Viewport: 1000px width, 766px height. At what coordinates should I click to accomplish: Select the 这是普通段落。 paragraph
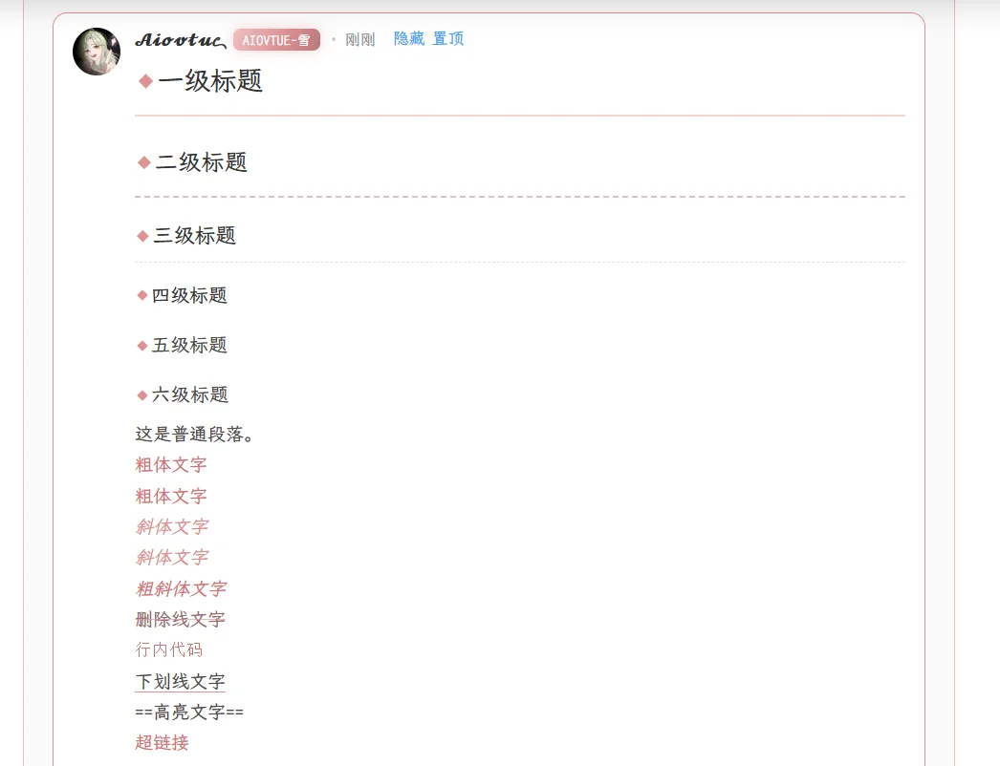click(x=194, y=435)
